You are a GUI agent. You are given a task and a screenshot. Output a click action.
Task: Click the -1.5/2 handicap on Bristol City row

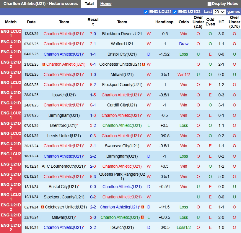164,54
